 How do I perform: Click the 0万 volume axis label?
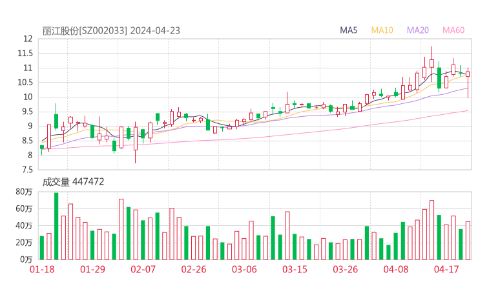point(26,259)
